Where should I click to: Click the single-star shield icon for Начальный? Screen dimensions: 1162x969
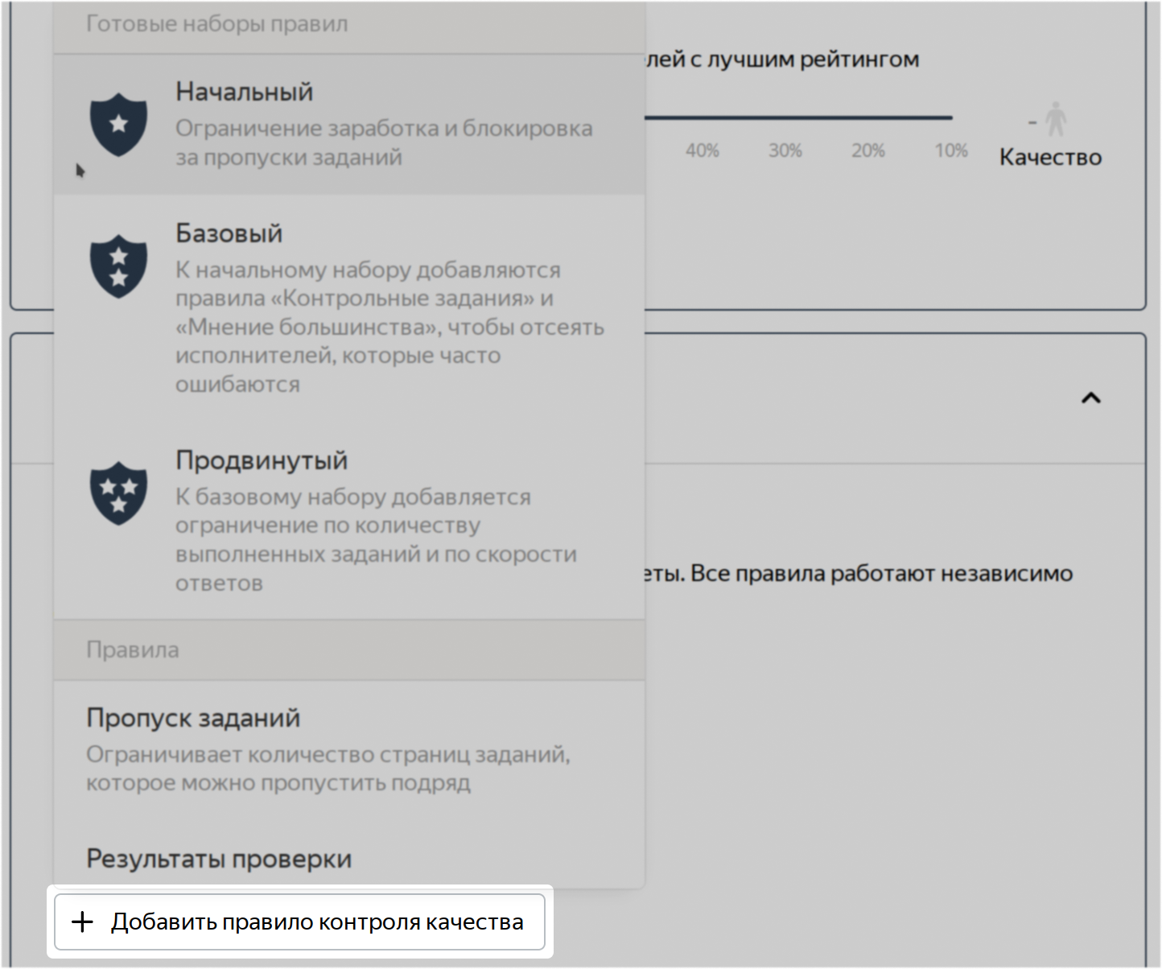(x=118, y=124)
